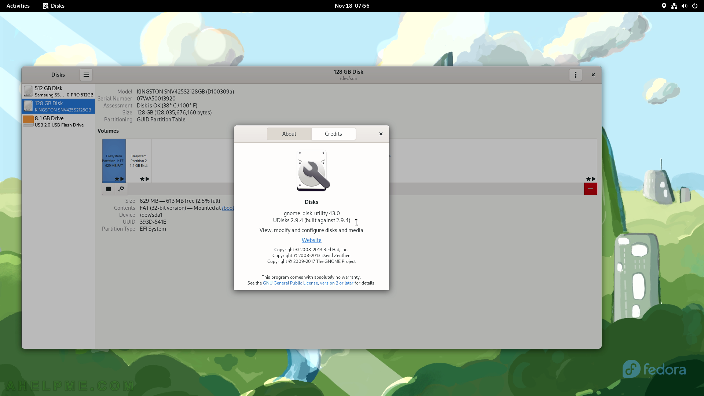This screenshot has width=704, height=396.
Task: Click gnome-disk-utility 43.0 version text
Action: pos(312,213)
